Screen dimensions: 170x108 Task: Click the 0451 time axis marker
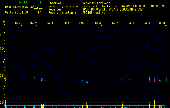click(x=18, y=23)
